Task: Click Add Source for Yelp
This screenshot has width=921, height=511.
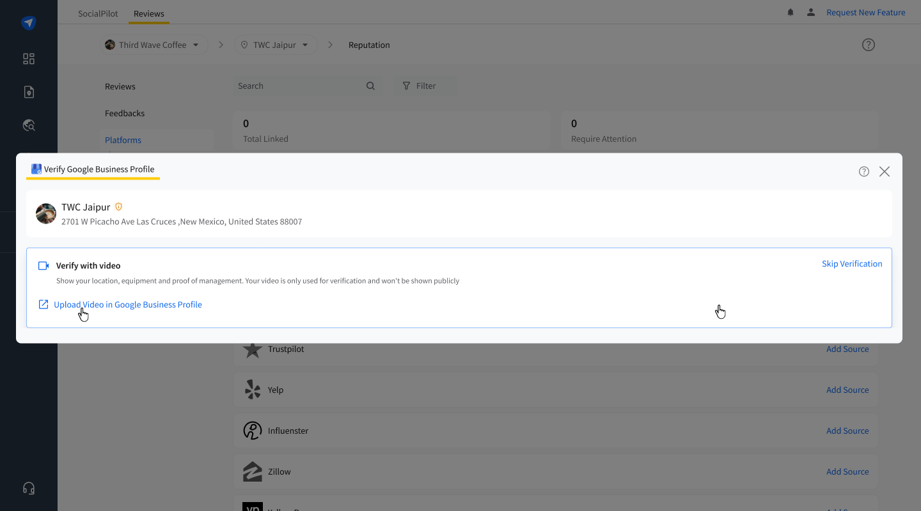Action: pyautogui.click(x=847, y=390)
